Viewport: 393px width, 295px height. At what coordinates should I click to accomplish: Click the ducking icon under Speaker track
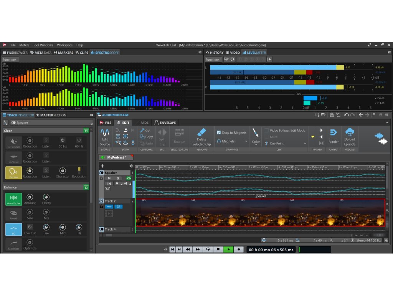click(108, 189)
